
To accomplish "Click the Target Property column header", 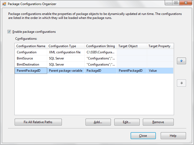I will click(159, 46).
